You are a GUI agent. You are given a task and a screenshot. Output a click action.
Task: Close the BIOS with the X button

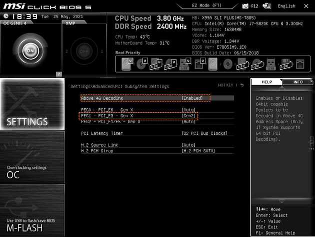306,6
